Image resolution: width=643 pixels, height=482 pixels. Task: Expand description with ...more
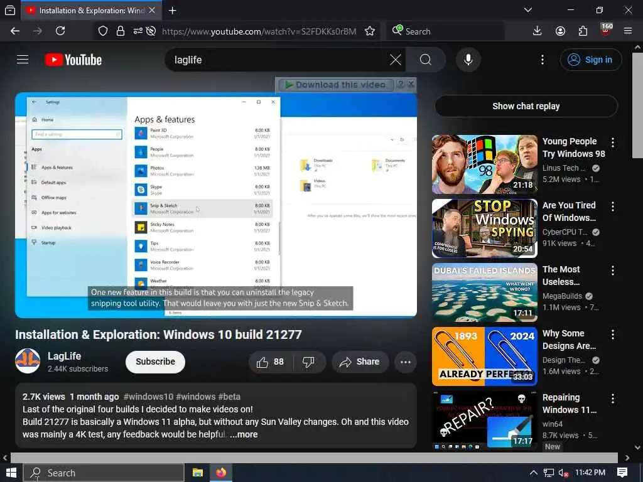coord(244,434)
